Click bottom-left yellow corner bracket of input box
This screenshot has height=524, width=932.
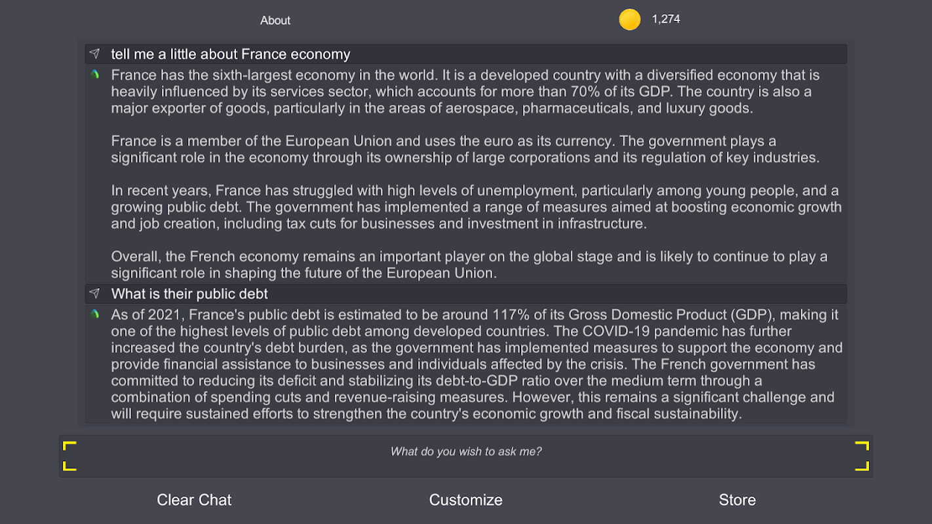69,465
